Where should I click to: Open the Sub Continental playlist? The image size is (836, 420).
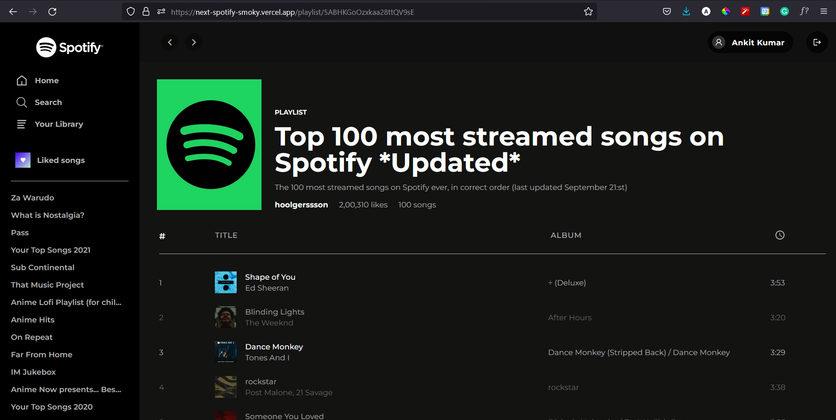43,268
